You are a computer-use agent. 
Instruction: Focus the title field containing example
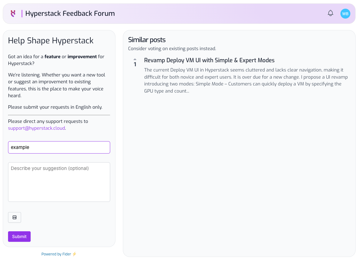(59, 147)
